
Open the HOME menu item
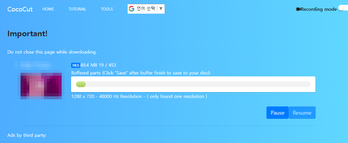pyautogui.click(x=48, y=9)
